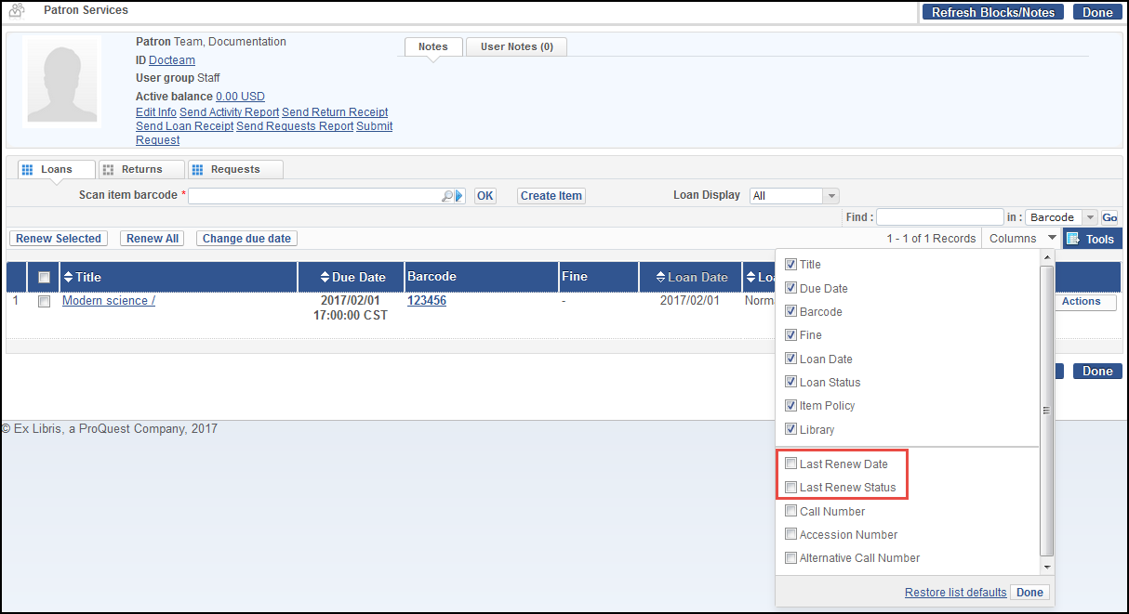1129x614 pixels.
Task: Sort by Loan Date column arrows
Action: point(660,277)
